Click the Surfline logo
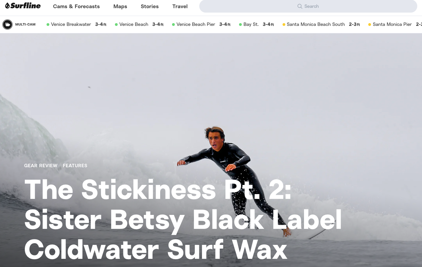This screenshot has height=267, width=422. [23, 6]
